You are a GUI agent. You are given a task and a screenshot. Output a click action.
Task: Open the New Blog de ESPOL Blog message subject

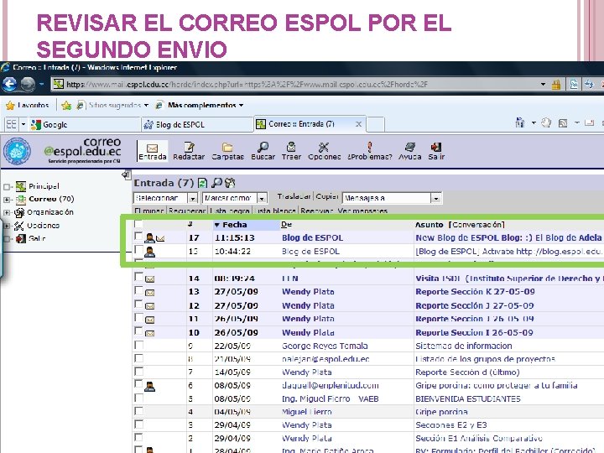[x=508, y=237]
